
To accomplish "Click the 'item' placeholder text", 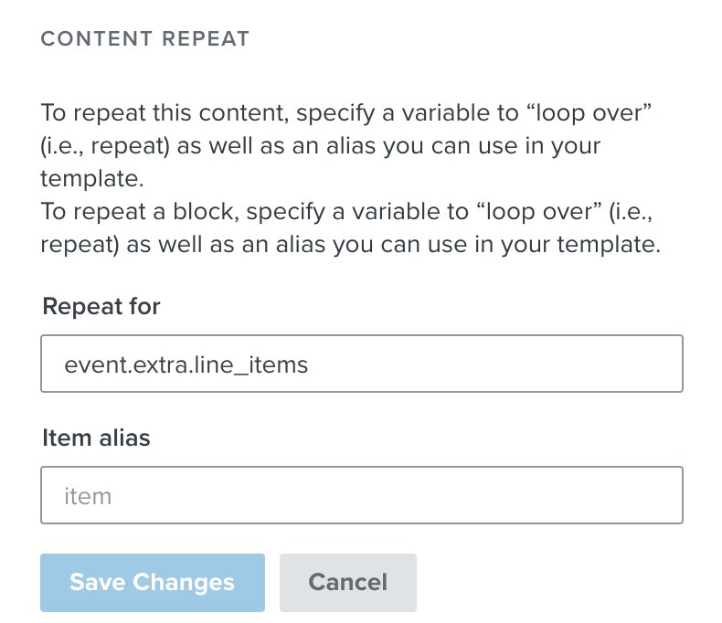I will [x=88, y=497].
